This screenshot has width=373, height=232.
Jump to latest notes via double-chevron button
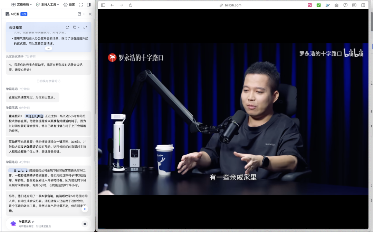(84, 209)
